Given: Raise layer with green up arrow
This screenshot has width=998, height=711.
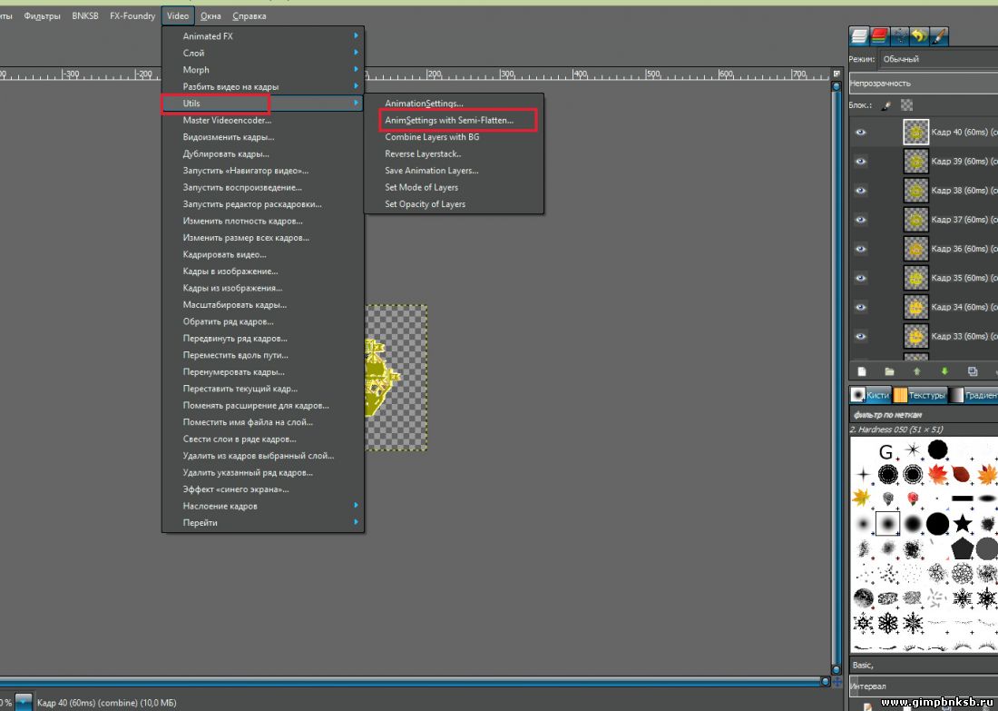Looking at the screenshot, I should pos(916,371).
